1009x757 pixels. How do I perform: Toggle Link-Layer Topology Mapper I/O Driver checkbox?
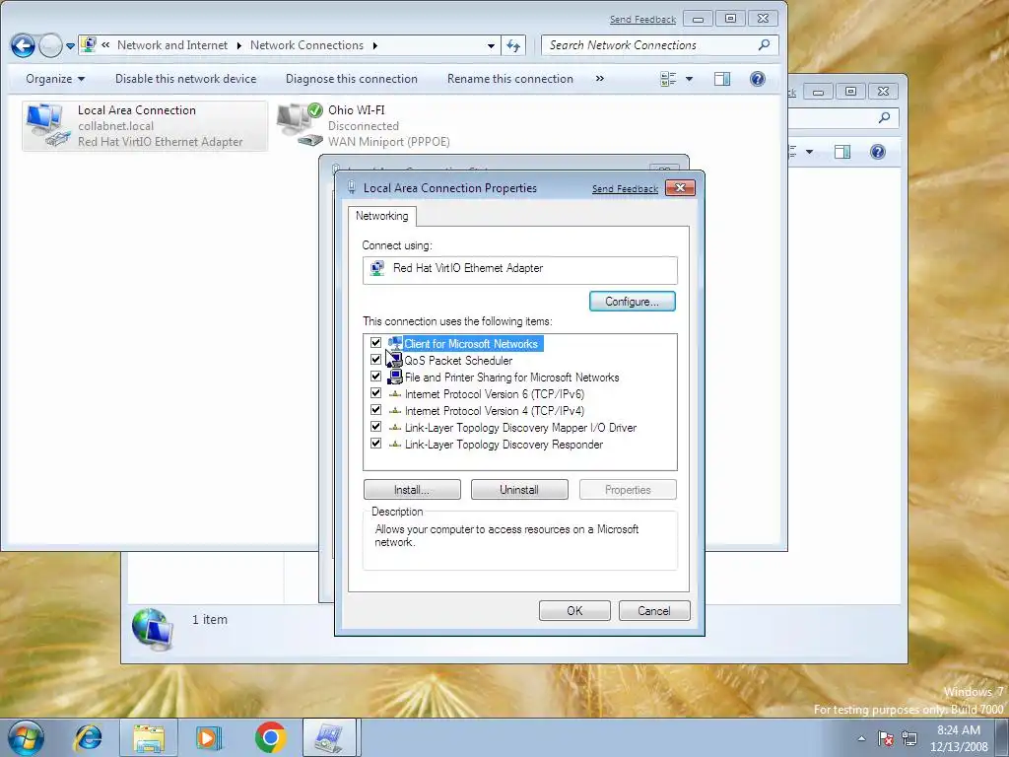(375, 427)
